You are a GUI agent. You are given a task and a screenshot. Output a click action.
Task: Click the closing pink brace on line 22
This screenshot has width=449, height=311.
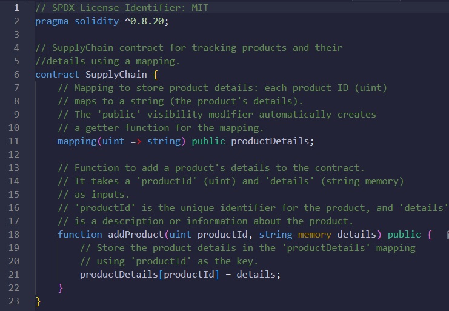tap(61, 288)
